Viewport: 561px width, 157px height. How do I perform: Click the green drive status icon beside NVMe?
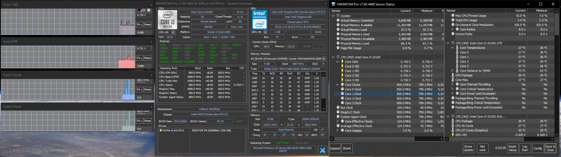coord(161,130)
